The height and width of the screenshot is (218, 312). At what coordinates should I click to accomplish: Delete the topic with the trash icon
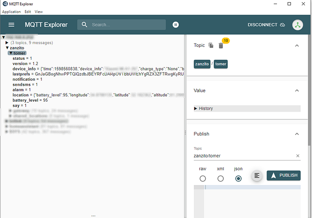(221, 46)
